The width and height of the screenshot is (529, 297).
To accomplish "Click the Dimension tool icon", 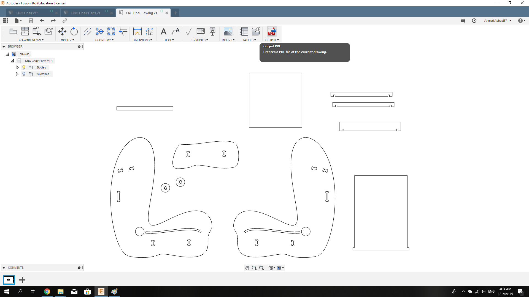I will tap(137, 31).
